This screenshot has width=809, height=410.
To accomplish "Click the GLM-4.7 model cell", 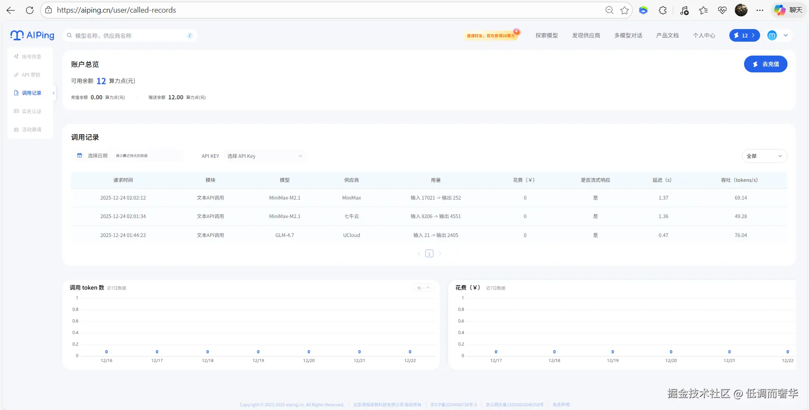I will (285, 235).
